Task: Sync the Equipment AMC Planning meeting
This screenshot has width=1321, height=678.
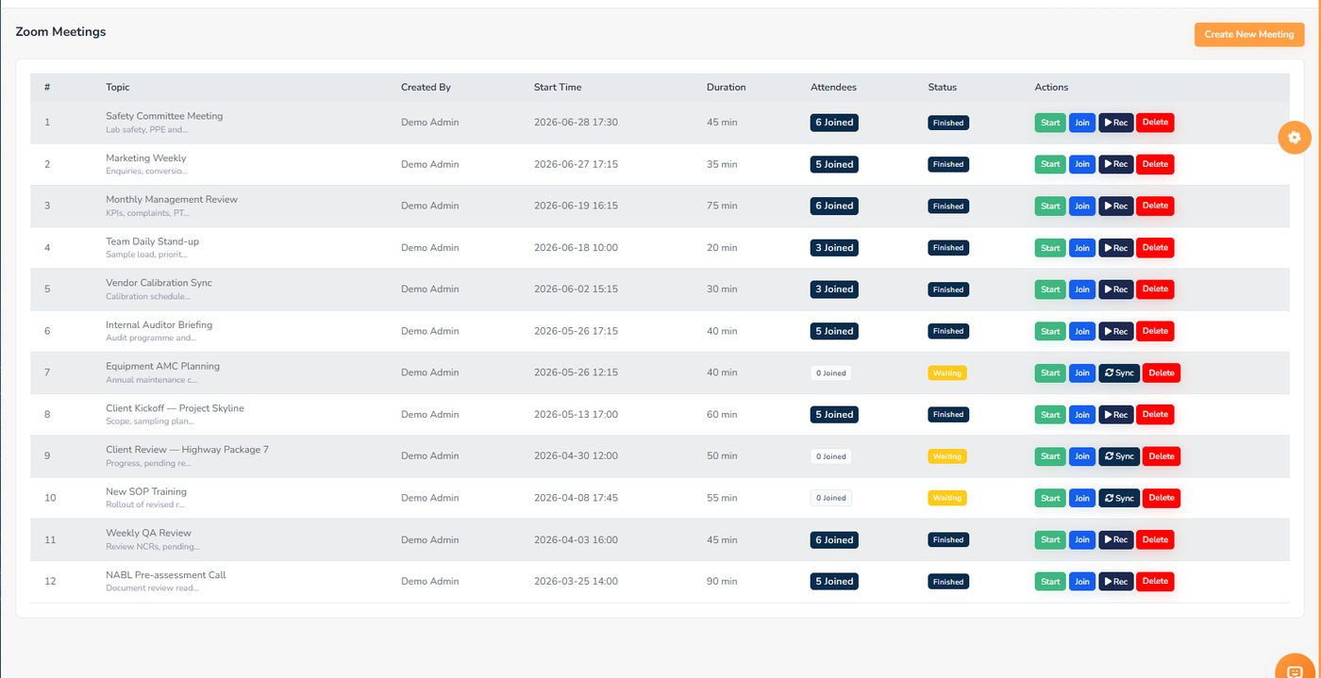Action: (1119, 372)
